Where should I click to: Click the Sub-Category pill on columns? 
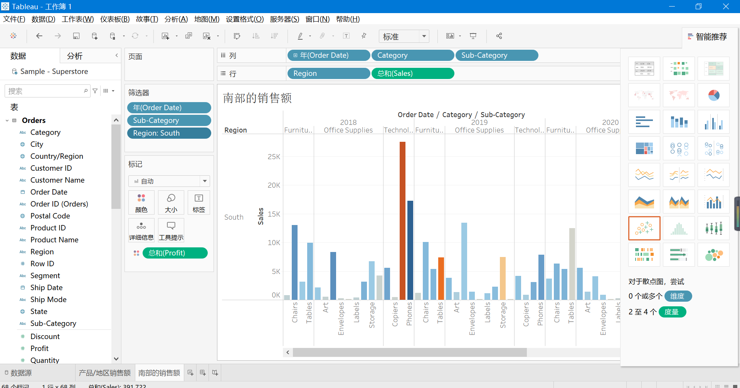point(497,55)
